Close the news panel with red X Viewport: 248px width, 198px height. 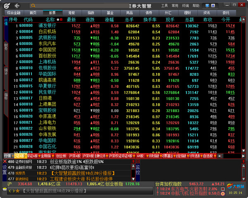(x=5, y=161)
